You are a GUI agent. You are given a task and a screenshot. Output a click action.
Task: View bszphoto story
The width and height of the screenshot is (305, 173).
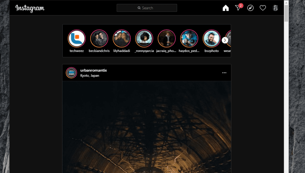[x=211, y=38]
